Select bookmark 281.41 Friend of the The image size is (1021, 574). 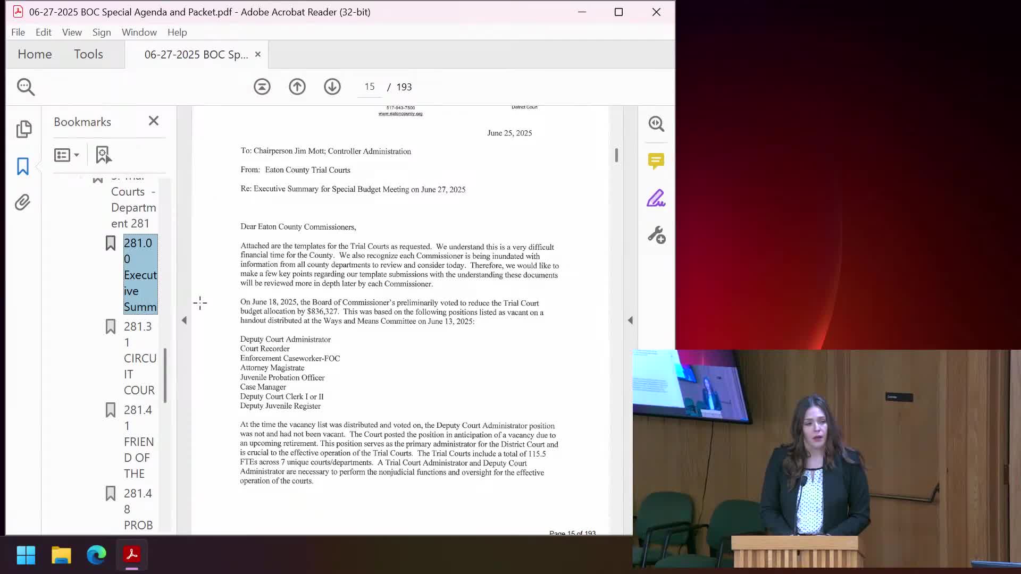(x=139, y=442)
